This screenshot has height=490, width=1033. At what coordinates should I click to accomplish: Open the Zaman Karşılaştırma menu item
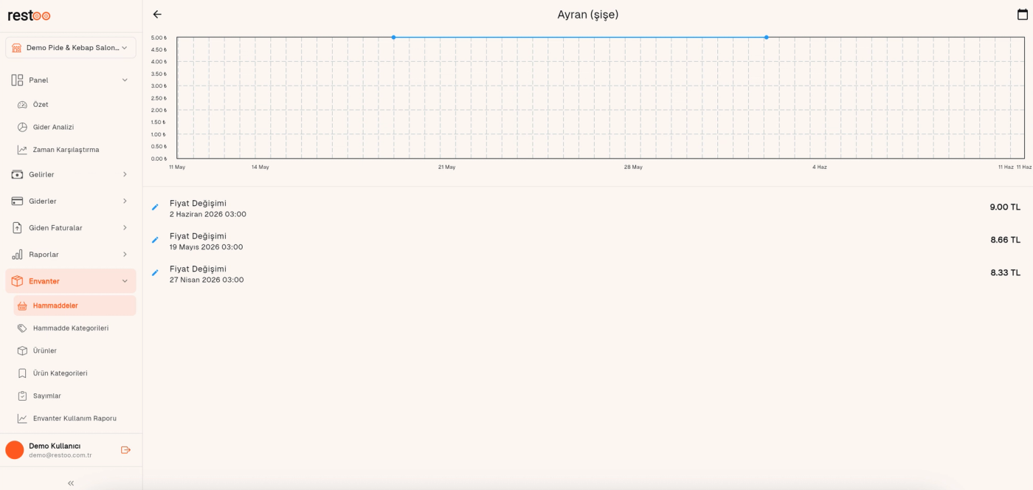click(75, 150)
